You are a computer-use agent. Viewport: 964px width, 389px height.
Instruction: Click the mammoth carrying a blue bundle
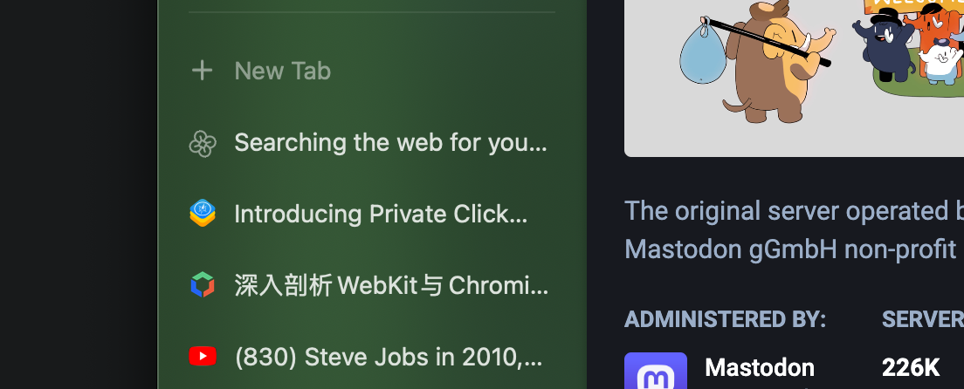(x=760, y=61)
